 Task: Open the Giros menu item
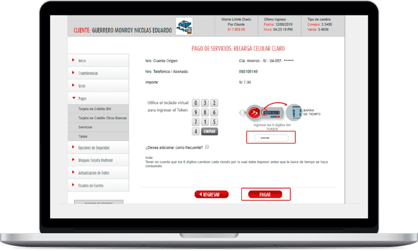point(99,85)
